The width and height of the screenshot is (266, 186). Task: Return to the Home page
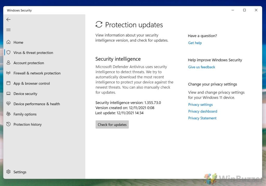tap(18, 42)
